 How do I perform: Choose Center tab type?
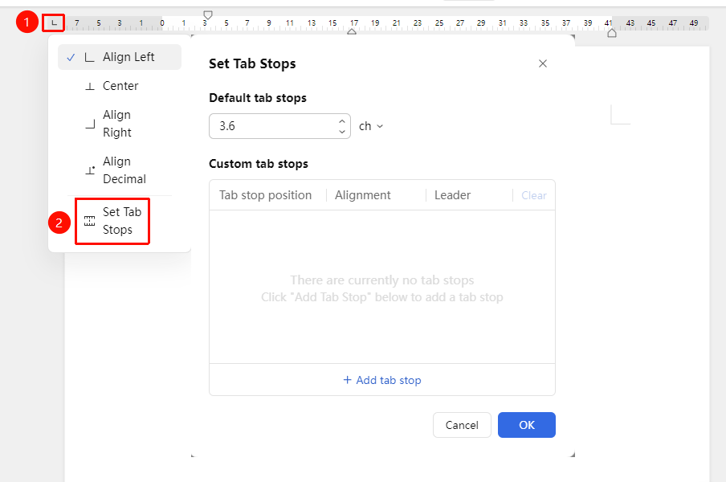point(120,86)
